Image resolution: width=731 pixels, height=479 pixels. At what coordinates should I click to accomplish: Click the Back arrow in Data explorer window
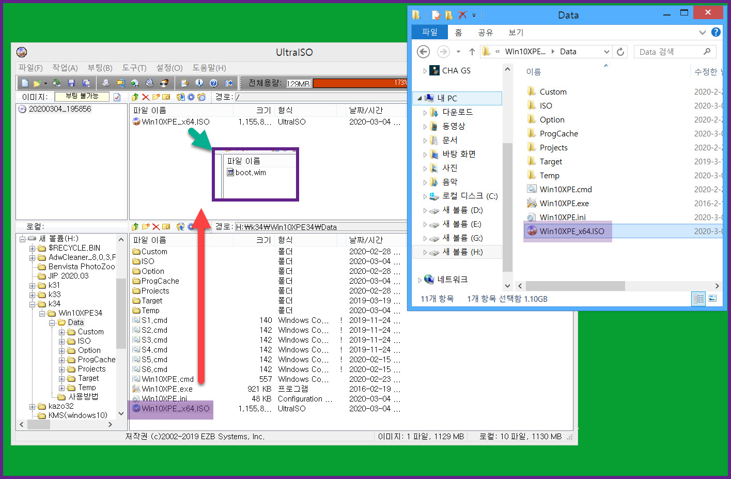tap(423, 52)
